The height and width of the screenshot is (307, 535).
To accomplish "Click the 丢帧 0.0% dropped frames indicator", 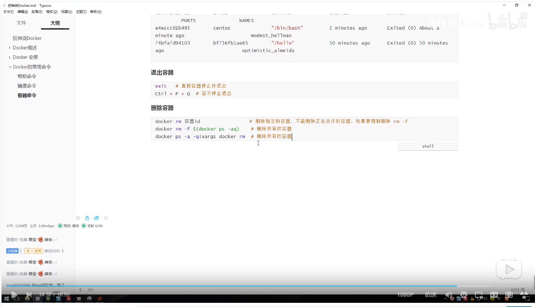I will tap(92, 226).
